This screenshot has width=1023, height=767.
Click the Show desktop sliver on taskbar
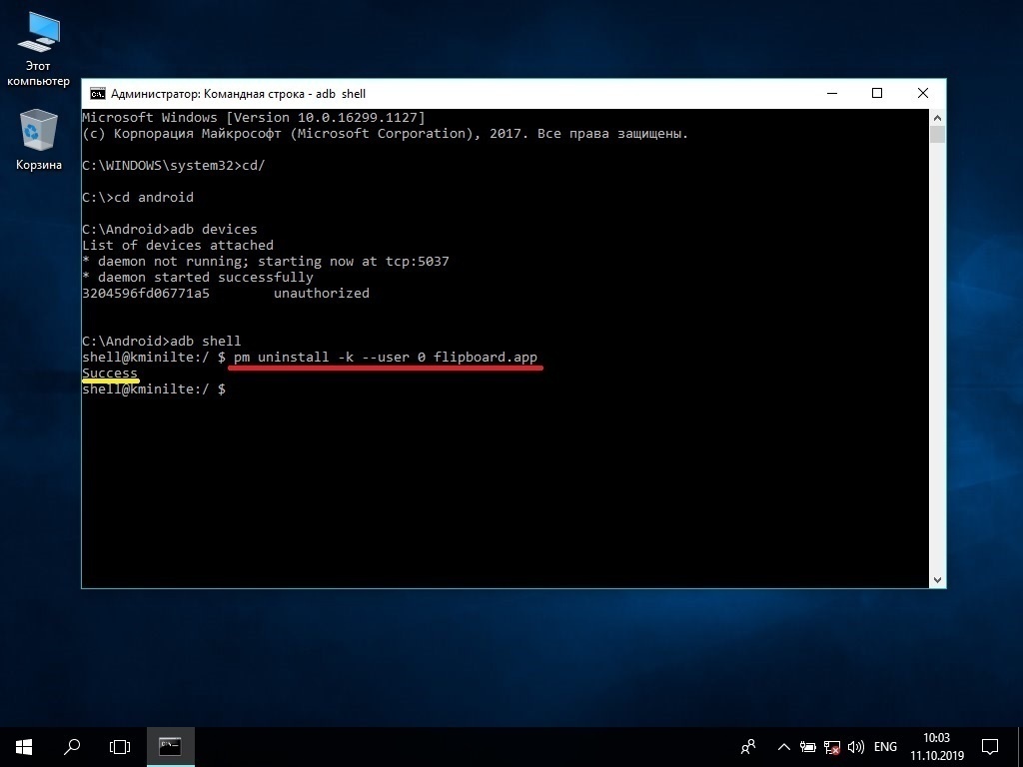(1020, 747)
